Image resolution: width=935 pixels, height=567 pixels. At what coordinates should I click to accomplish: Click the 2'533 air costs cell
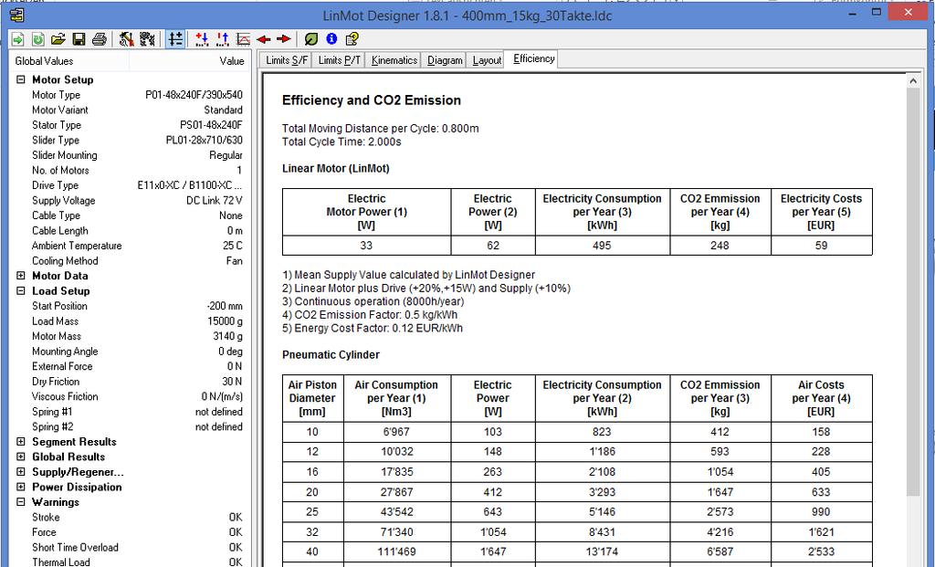coord(821,551)
